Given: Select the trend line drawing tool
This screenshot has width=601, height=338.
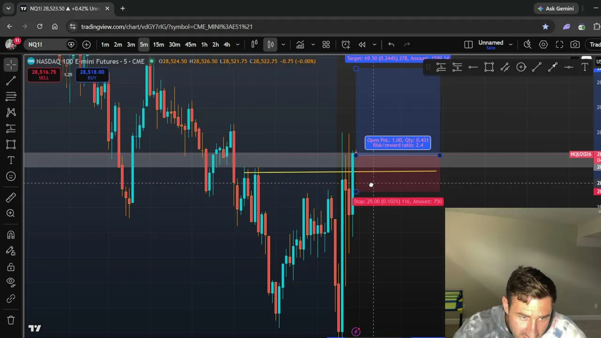Looking at the screenshot, I should [11, 81].
